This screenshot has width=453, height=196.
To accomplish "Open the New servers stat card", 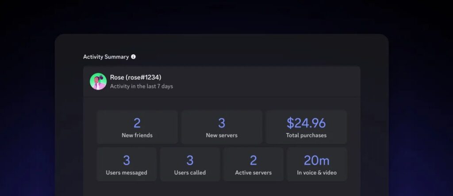I will click(x=222, y=127).
